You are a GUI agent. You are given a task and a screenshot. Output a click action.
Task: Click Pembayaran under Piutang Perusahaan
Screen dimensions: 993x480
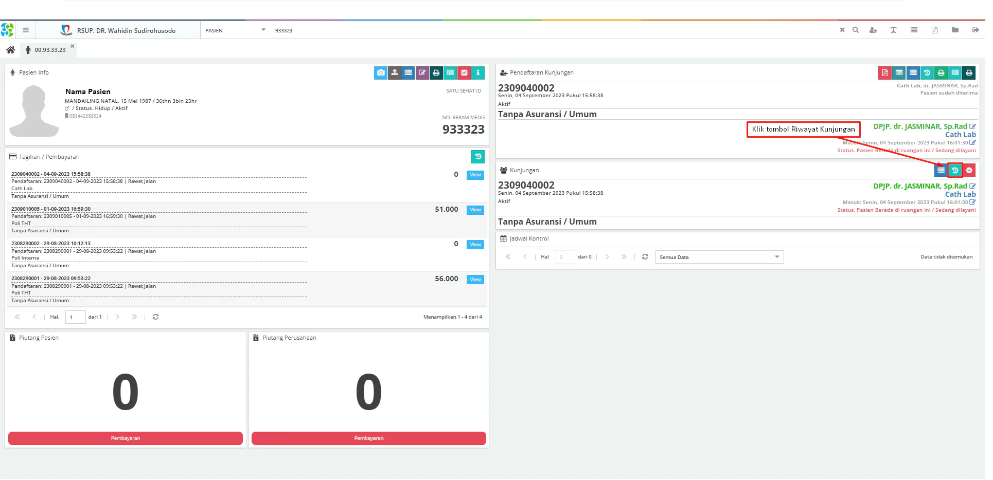coord(369,438)
